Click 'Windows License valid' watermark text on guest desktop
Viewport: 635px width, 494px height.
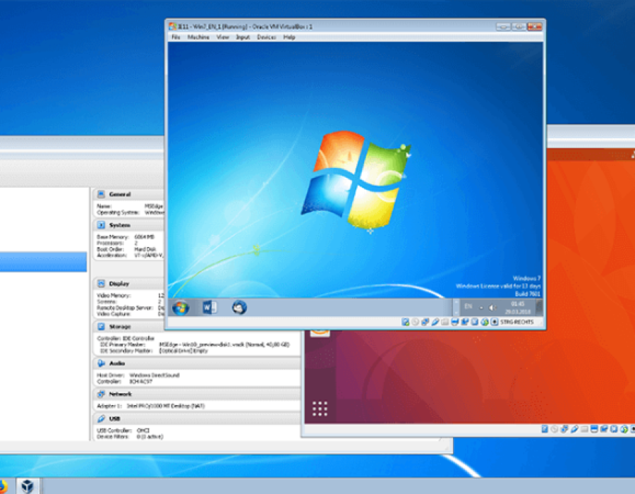point(498,287)
